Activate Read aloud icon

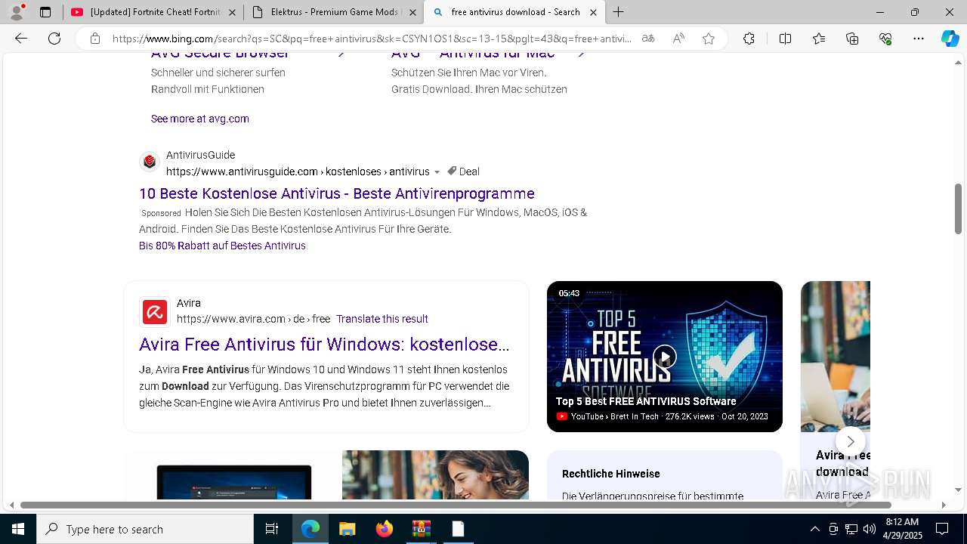tap(678, 39)
